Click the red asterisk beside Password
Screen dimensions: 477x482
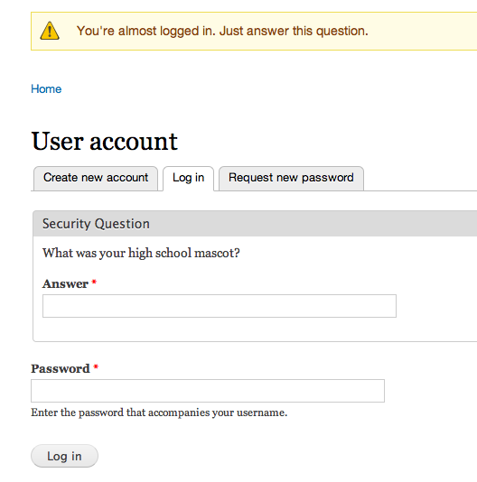pyautogui.click(x=96, y=366)
